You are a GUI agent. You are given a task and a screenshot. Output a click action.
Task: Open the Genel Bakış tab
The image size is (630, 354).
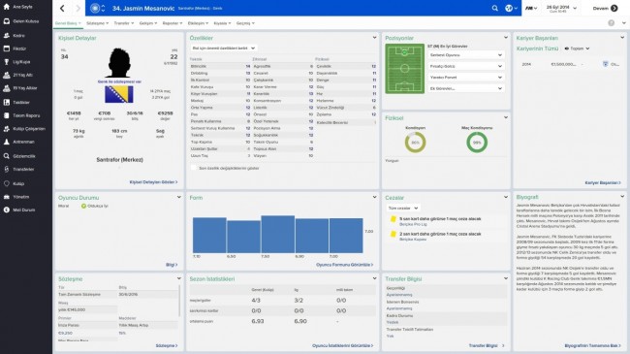(68, 23)
